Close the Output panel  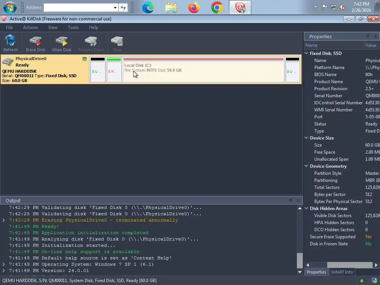(298, 200)
